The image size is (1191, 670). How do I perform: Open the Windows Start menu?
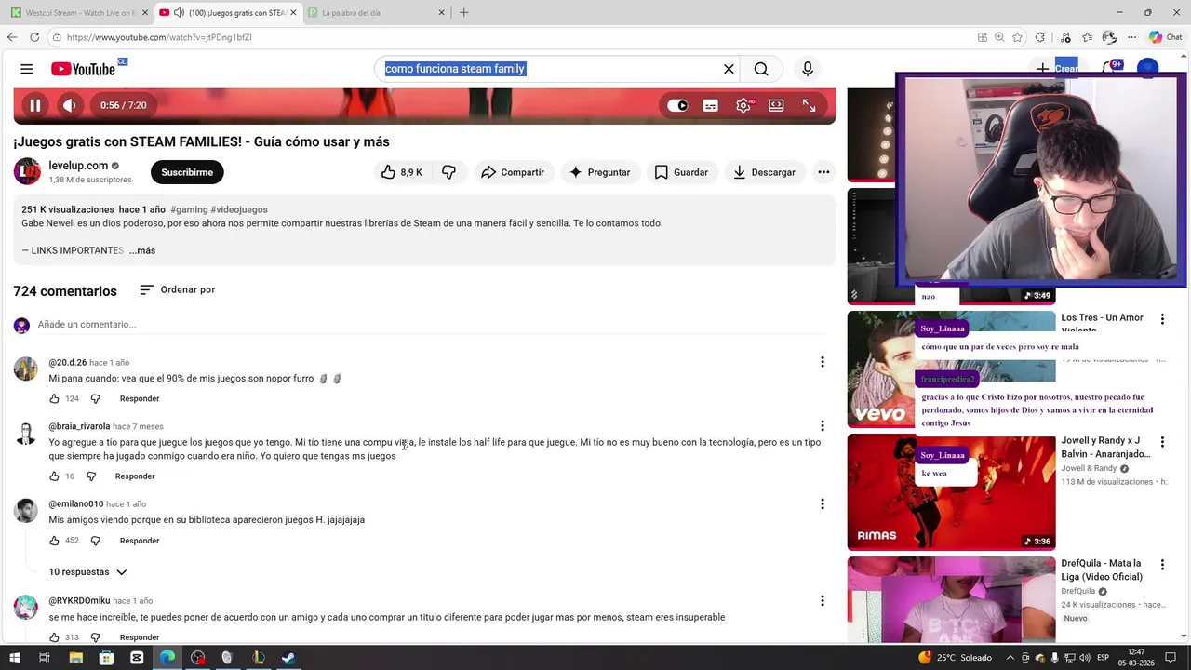tap(14, 658)
